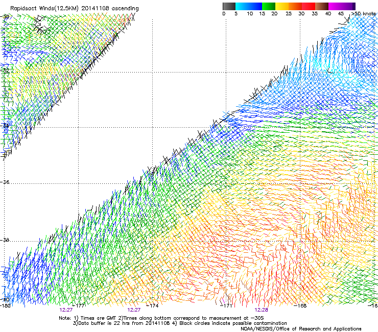Pick the magenta 40-45 knots legend segment
Image resolution: width=378 pixels, height=332 pixels.
[x=335, y=6]
